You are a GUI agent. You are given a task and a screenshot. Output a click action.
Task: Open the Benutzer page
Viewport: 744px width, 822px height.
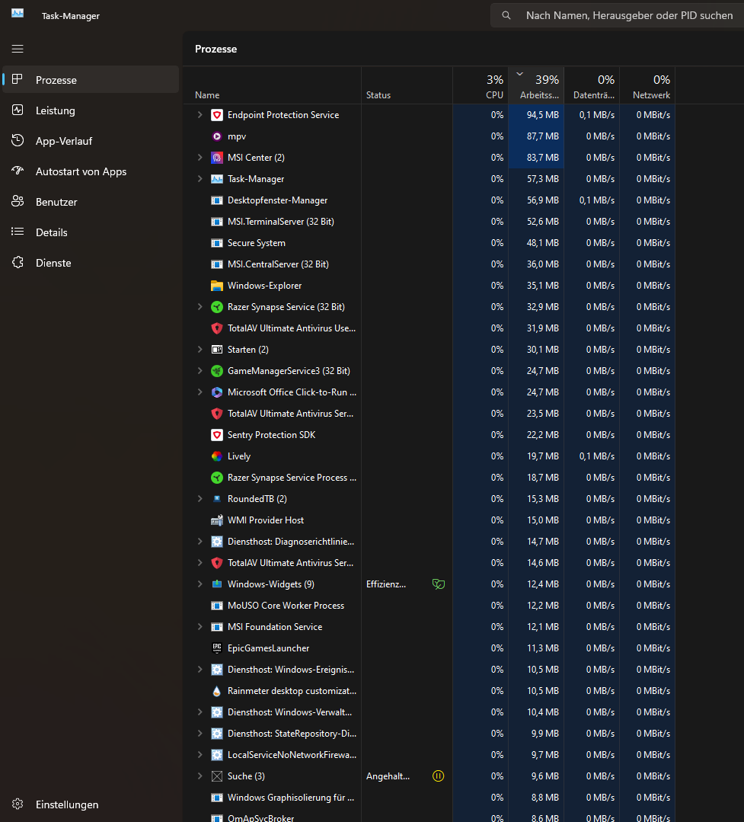(x=91, y=202)
